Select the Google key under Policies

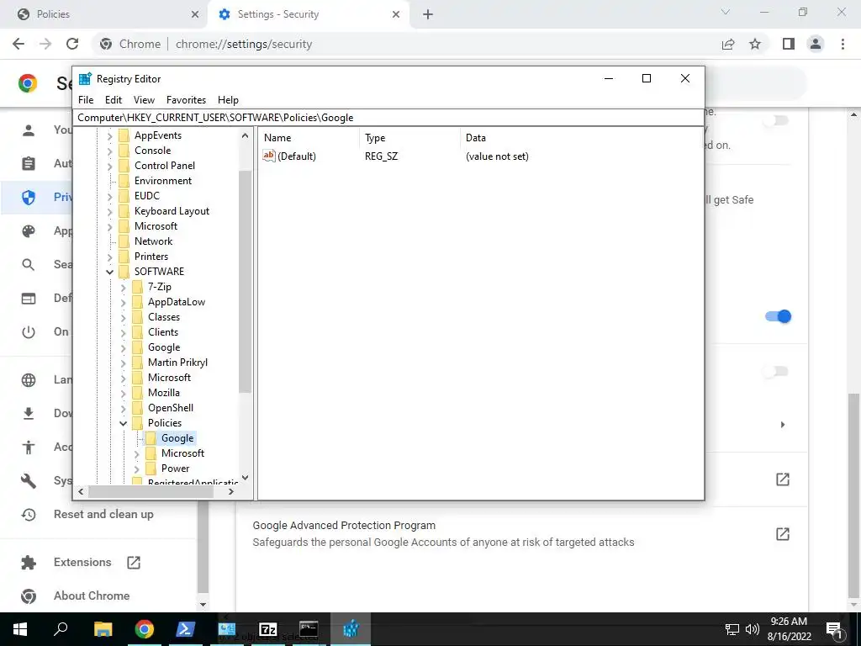pos(177,437)
